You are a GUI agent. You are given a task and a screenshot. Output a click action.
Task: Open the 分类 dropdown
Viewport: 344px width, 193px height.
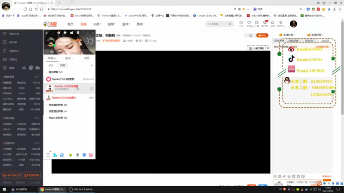[97, 24]
